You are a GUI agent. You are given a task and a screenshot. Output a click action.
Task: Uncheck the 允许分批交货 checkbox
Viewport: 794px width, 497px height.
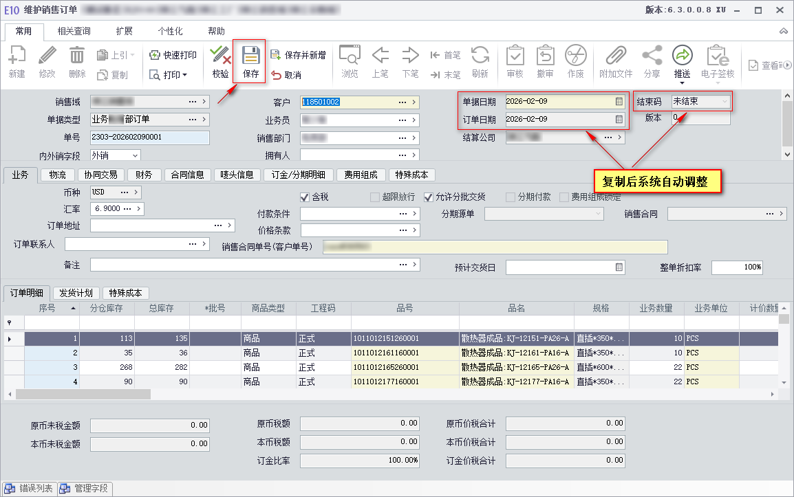point(429,197)
